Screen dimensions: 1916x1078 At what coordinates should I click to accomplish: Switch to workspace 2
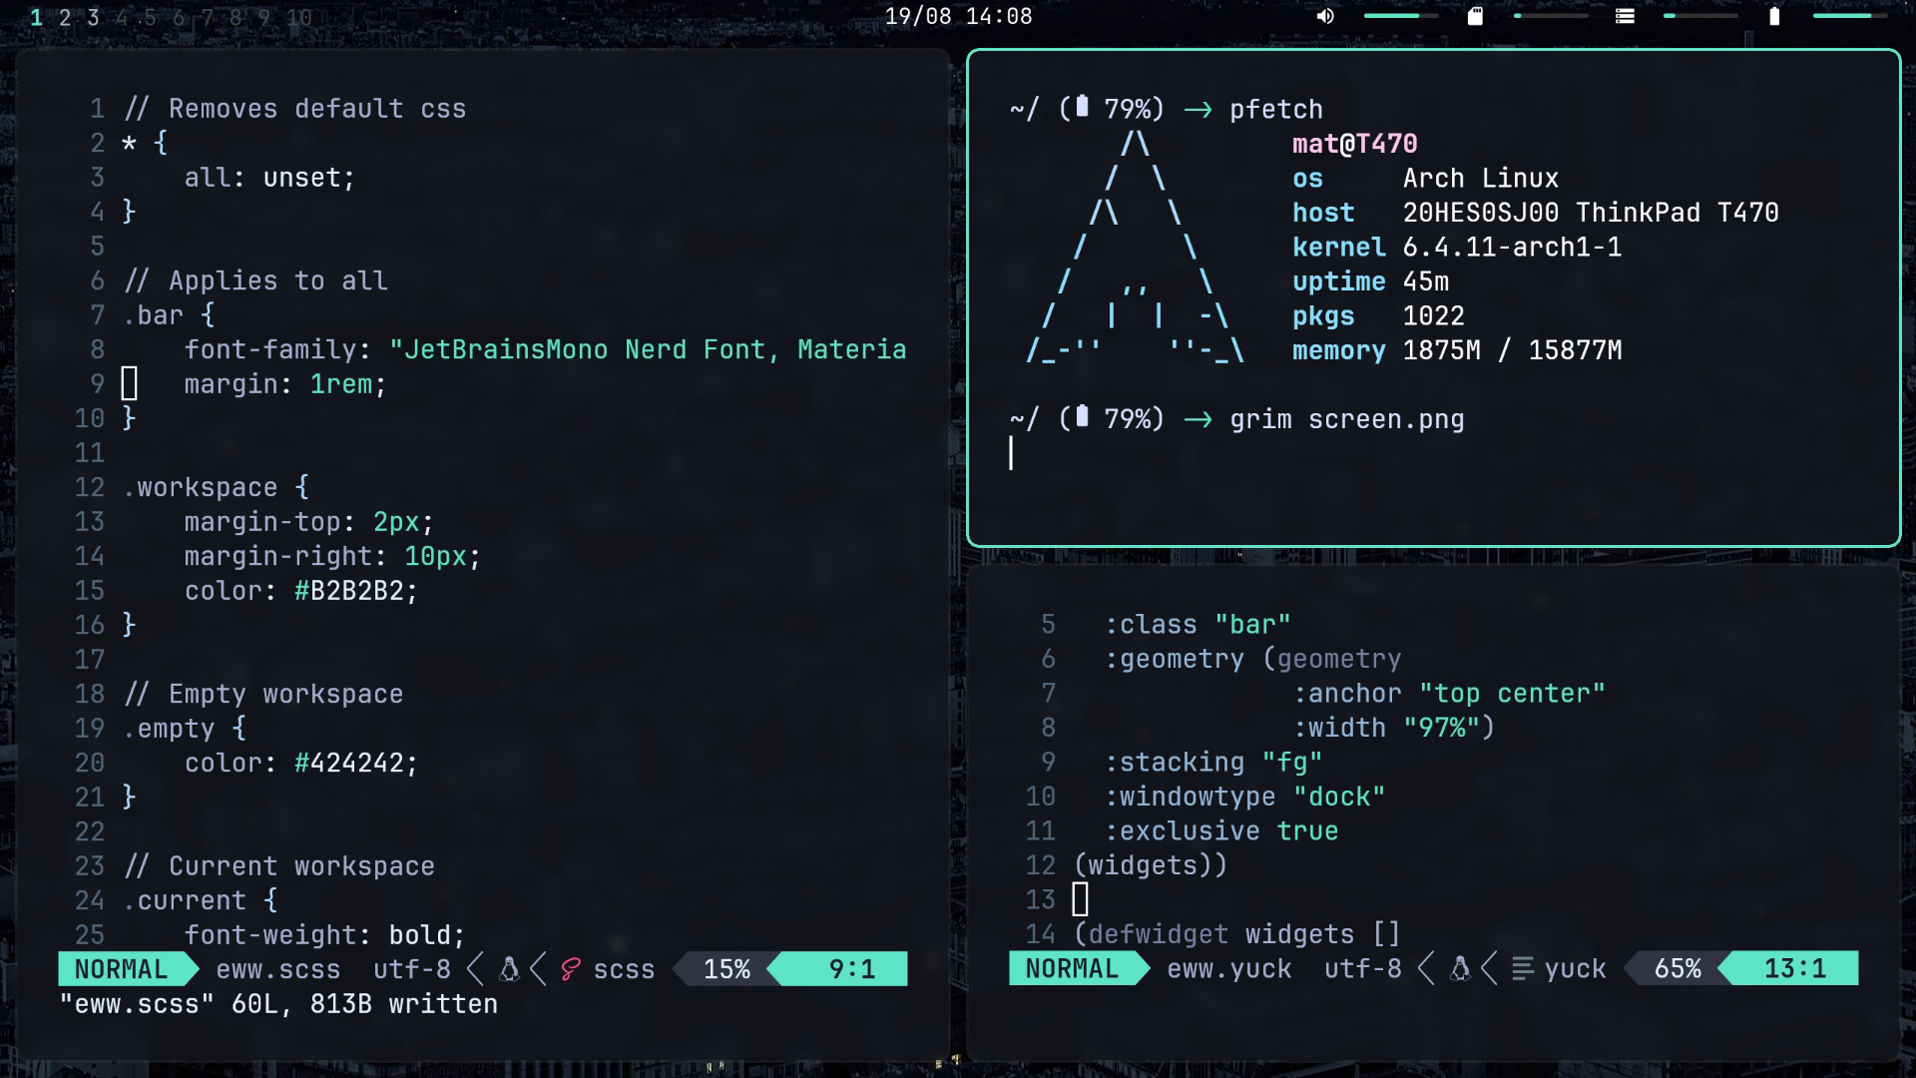65,17
